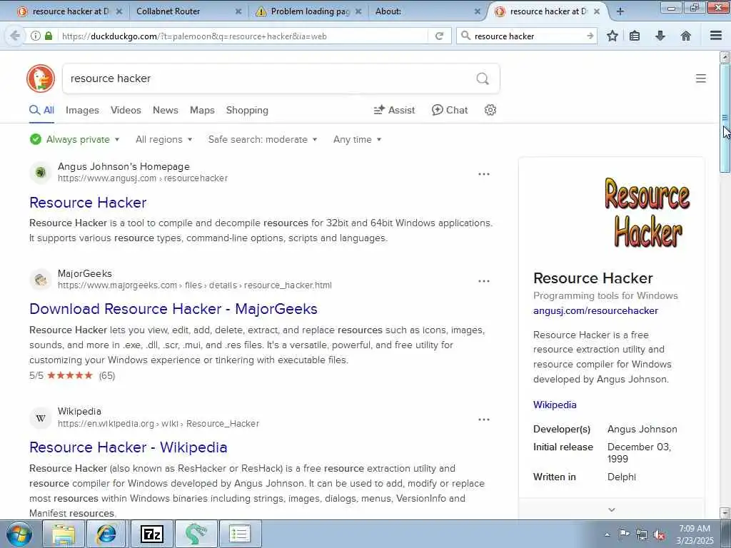Image resolution: width=731 pixels, height=548 pixels.
Task: Click the Resource Hacker logo image
Action: [647, 212]
